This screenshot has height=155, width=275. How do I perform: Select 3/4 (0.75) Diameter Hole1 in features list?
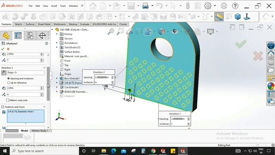click(21, 112)
